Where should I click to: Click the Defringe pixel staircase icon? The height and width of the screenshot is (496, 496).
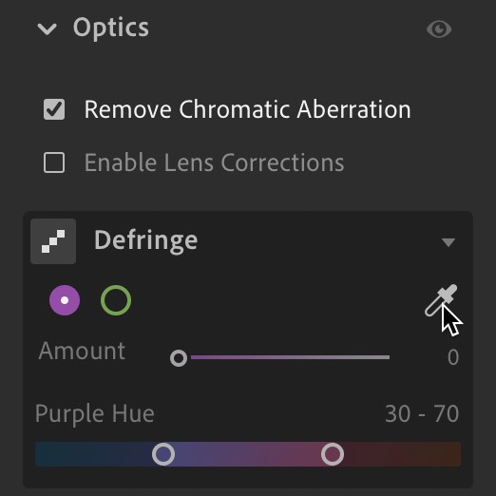pyautogui.click(x=53, y=241)
